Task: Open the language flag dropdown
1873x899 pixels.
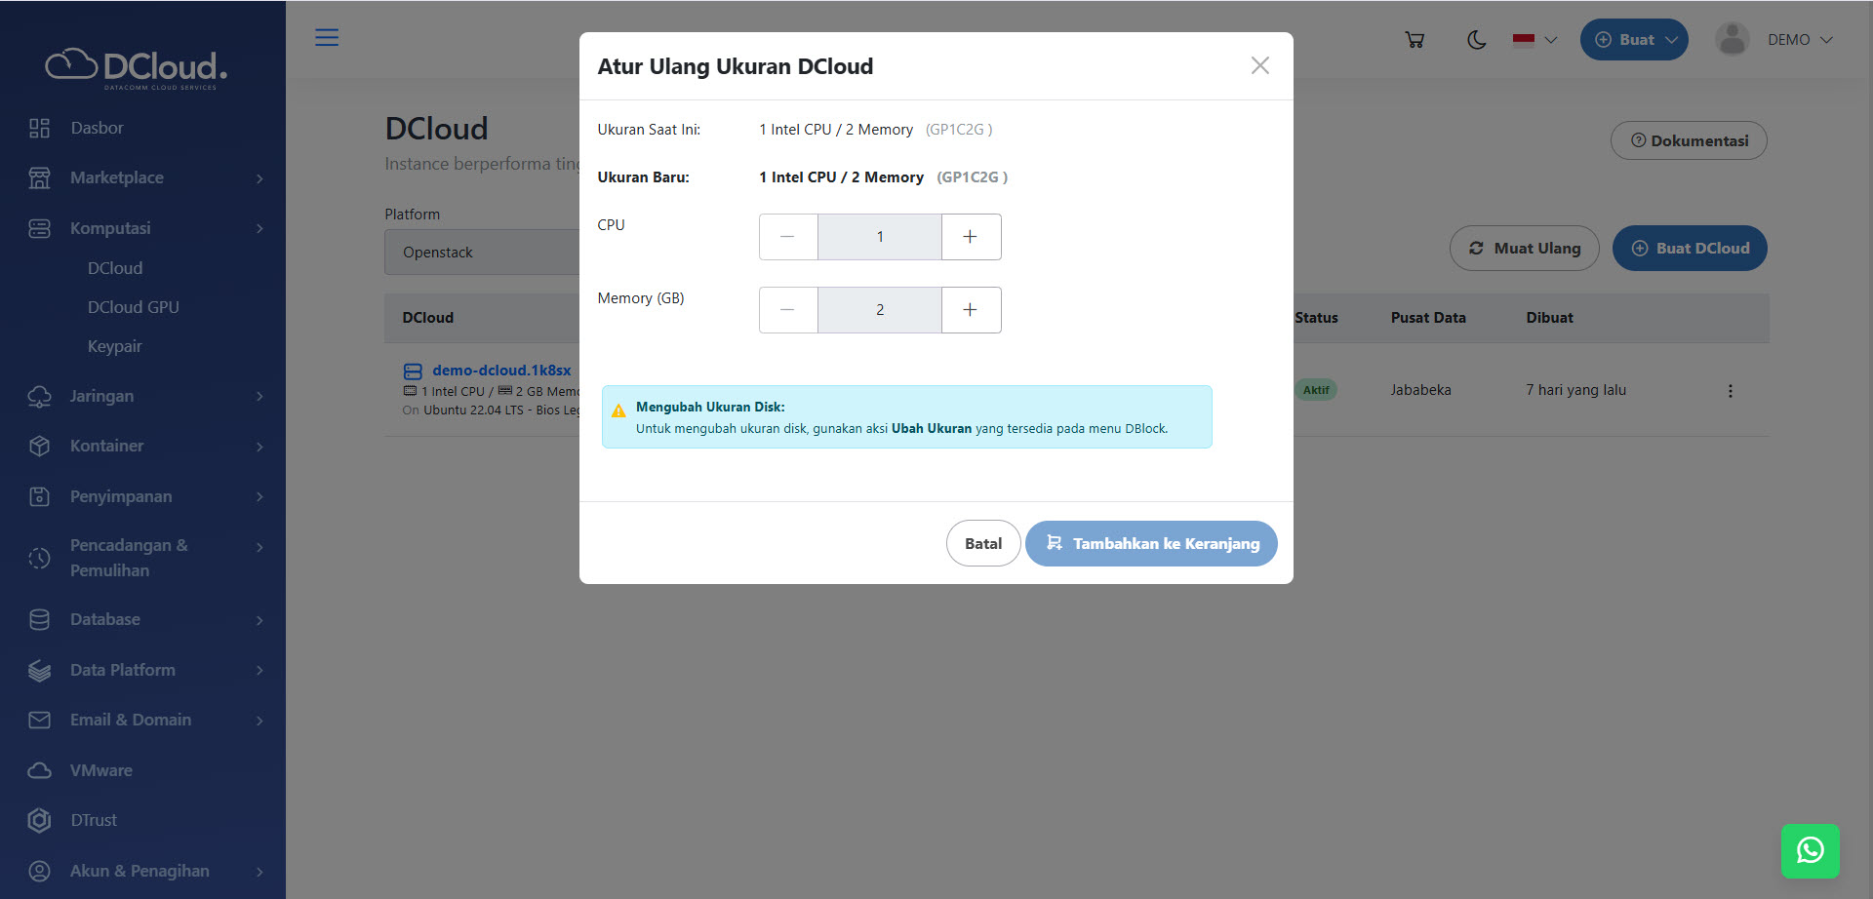Action: (x=1534, y=40)
